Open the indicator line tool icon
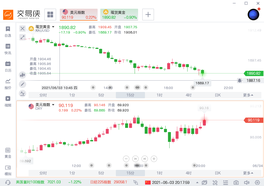This screenshot has width=264, height=186. coord(22,93)
